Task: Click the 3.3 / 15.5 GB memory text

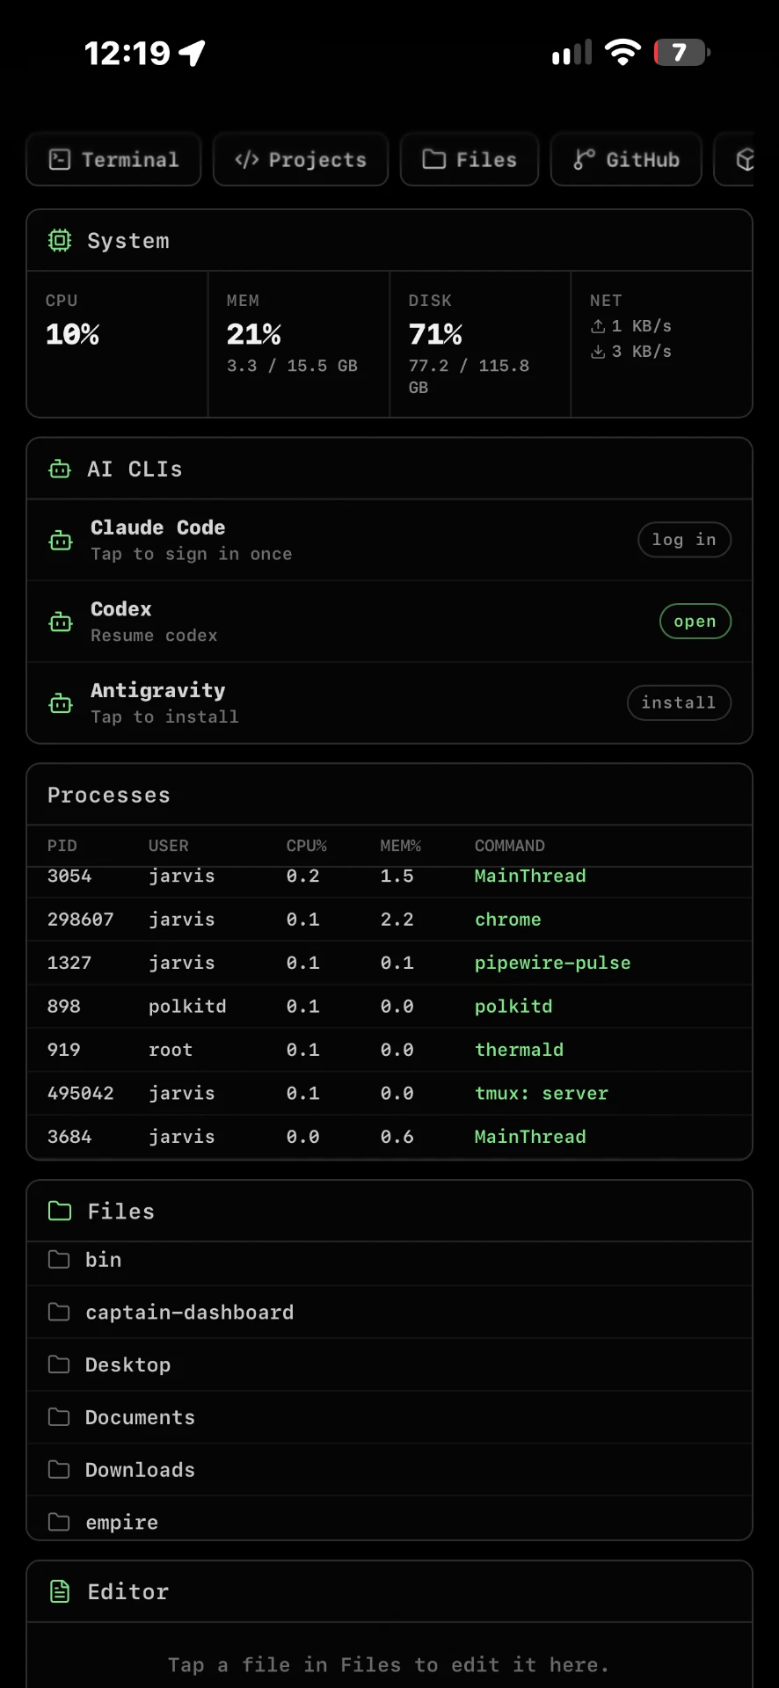Action: point(293,366)
